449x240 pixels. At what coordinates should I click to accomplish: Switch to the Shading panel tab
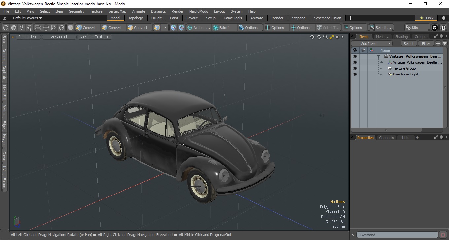[x=401, y=37]
